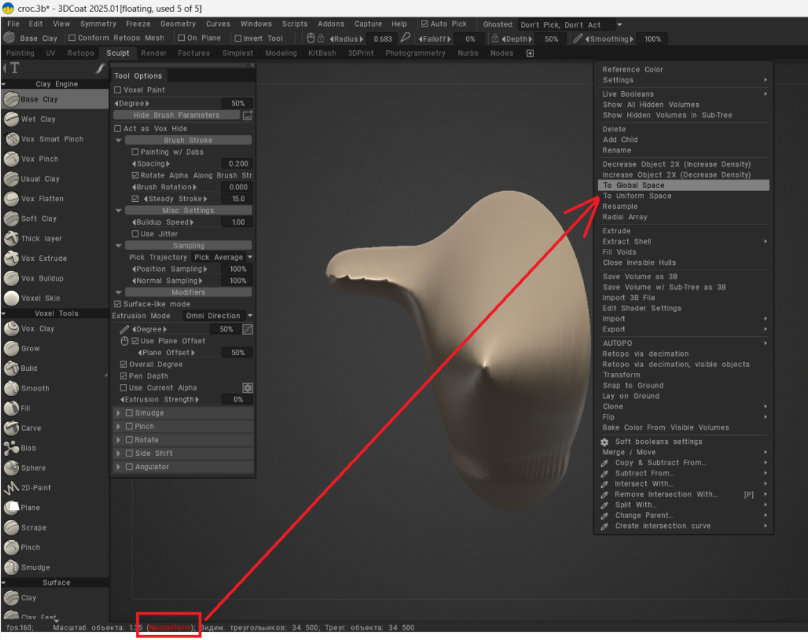The height and width of the screenshot is (640, 808).
Task: Click the Spacing value field
Action: [x=237, y=163]
